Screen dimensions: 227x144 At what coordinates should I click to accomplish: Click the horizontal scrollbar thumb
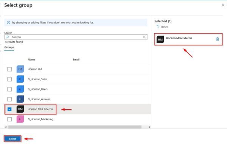tap(75, 127)
